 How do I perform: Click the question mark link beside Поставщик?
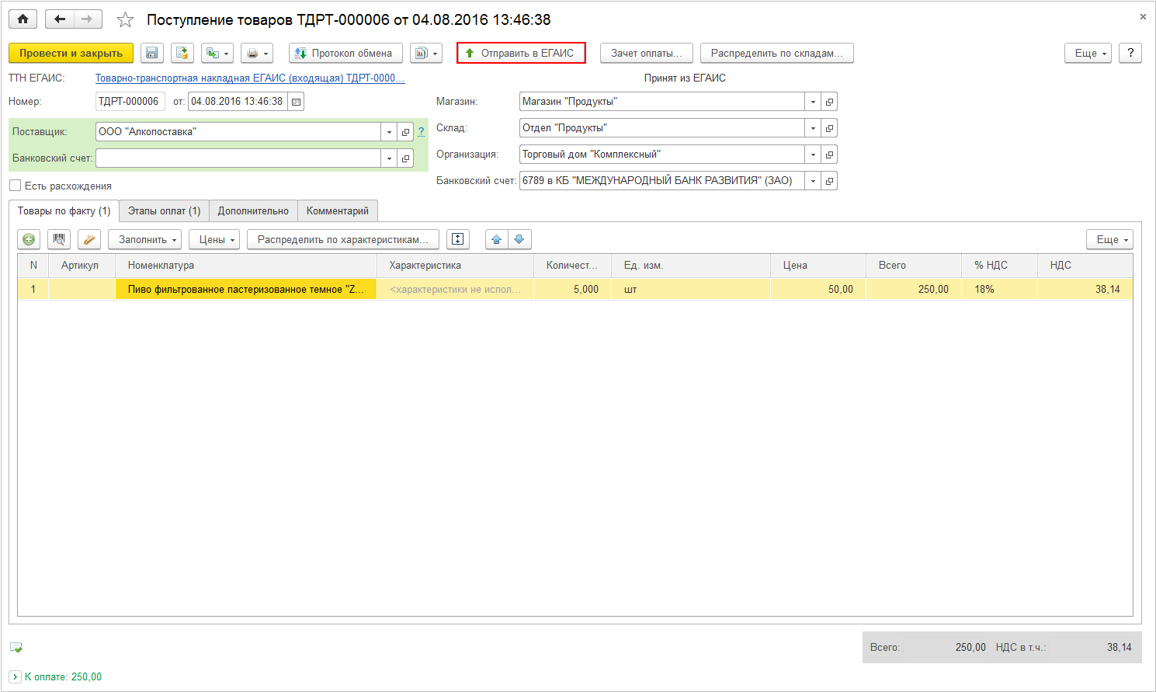(421, 131)
